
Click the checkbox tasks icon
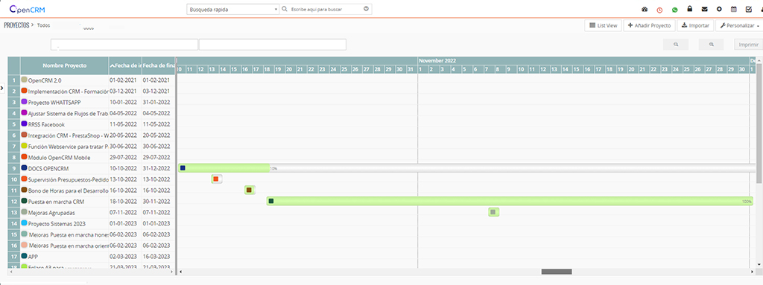(749, 9)
